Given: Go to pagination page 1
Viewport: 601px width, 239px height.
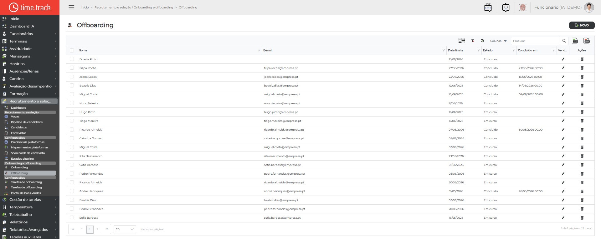Looking at the screenshot, I should [x=90, y=229].
